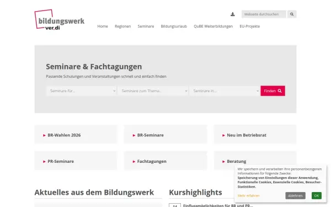Click the bildungswerk ver.di logo
Viewport: 331px width, 207px height.
point(60,19)
